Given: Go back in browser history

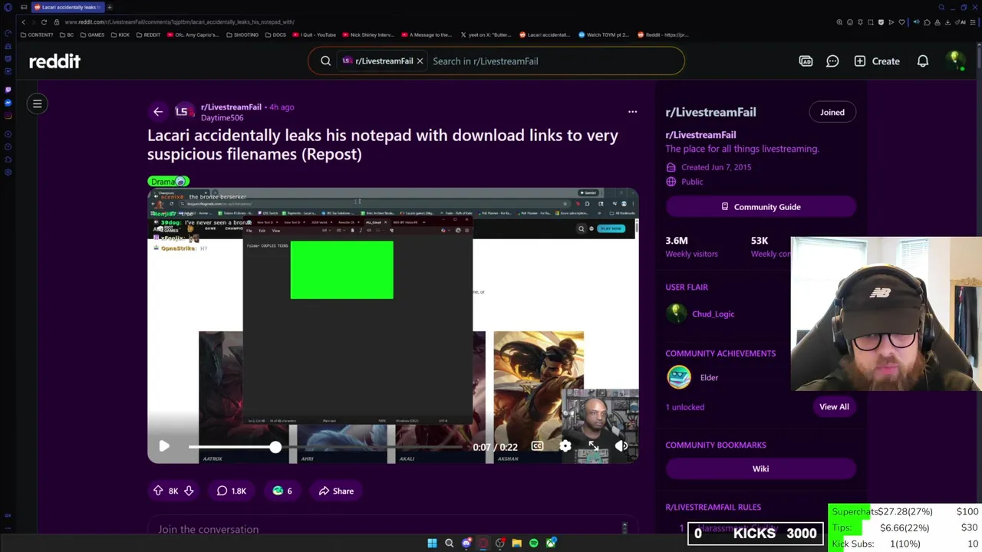Looking at the screenshot, I should tap(23, 22).
